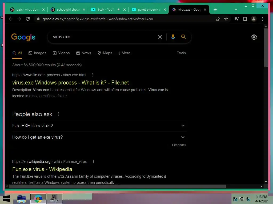Open the Windows Start menu
This screenshot has width=273, height=204.
(x=6, y=199)
